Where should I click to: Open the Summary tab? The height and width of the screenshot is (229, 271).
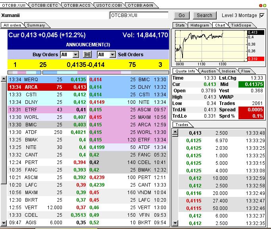[36, 25]
